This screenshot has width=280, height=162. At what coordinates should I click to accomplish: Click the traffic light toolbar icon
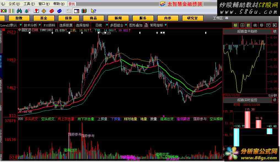4,11
